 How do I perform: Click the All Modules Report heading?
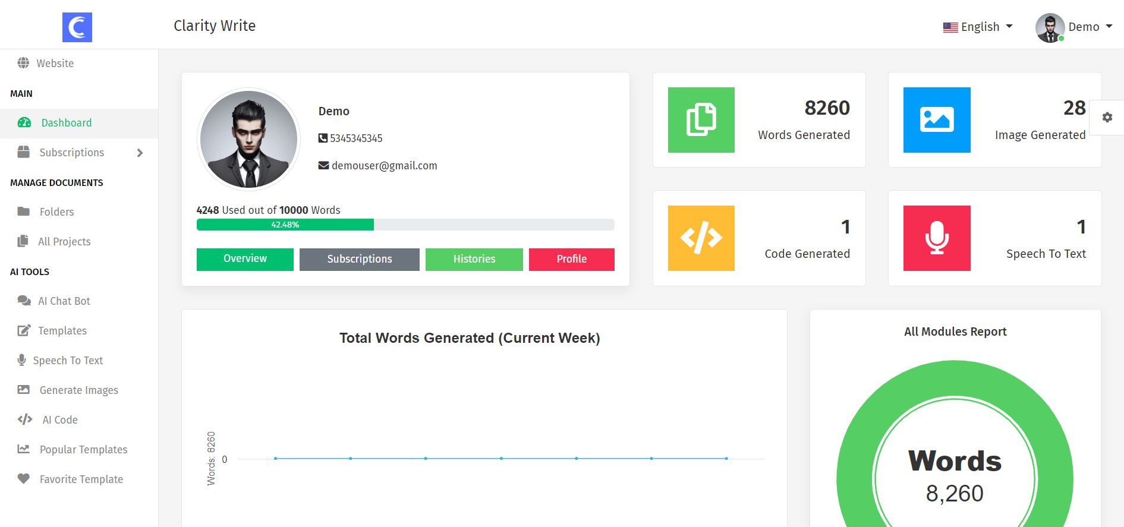[x=955, y=332]
